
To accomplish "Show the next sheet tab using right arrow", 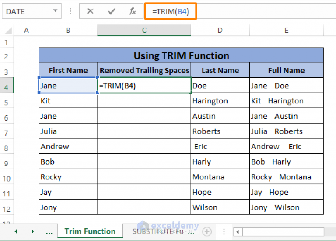I will tap(32, 231).
